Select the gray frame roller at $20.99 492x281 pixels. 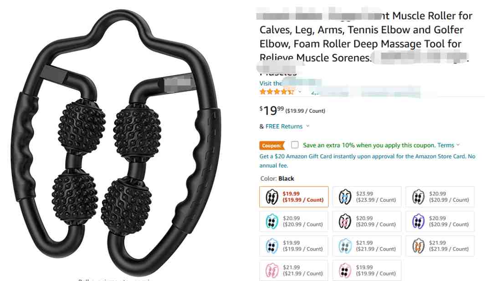(440, 197)
